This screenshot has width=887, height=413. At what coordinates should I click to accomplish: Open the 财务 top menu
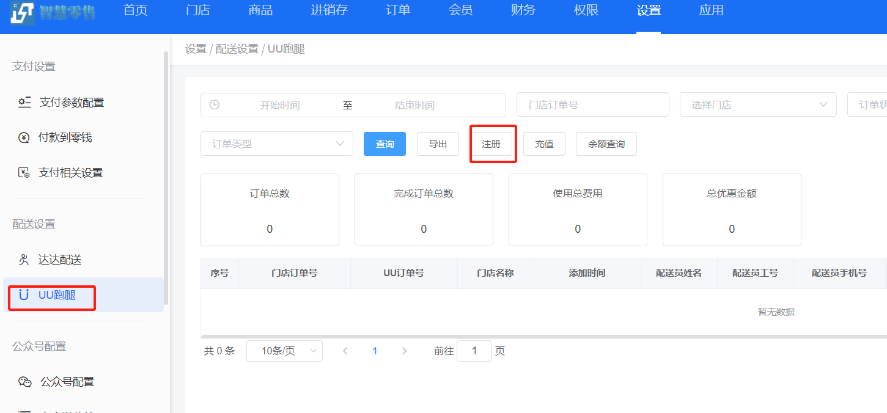[x=523, y=10]
